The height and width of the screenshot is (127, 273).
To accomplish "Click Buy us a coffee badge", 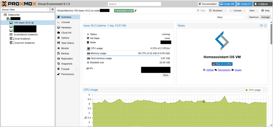I will pyautogui.click(x=222, y=64).
